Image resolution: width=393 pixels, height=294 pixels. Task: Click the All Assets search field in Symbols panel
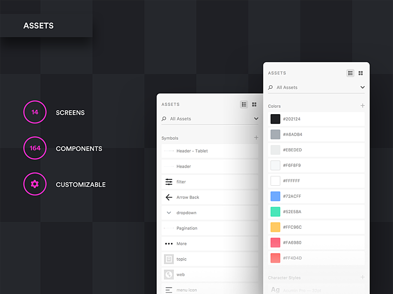point(210,119)
